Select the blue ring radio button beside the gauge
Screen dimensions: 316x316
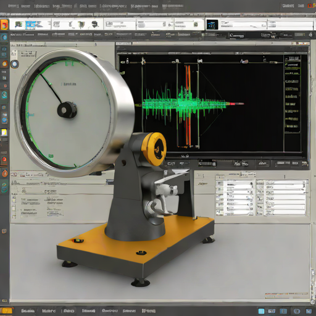pyautogui.click(x=15, y=64)
